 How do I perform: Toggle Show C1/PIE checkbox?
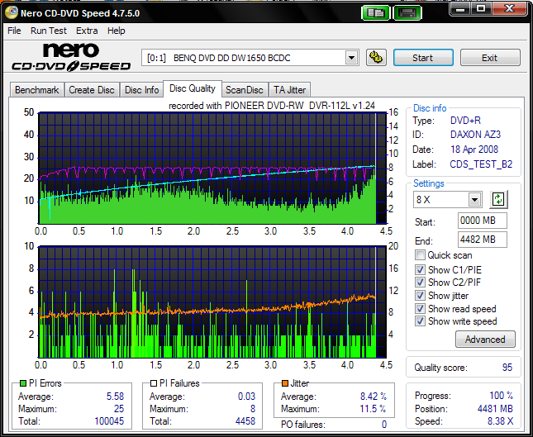pyautogui.click(x=420, y=270)
